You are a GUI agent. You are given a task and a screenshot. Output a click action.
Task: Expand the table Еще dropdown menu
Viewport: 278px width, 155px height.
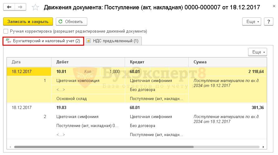pyautogui.click(x=257, y=52)
